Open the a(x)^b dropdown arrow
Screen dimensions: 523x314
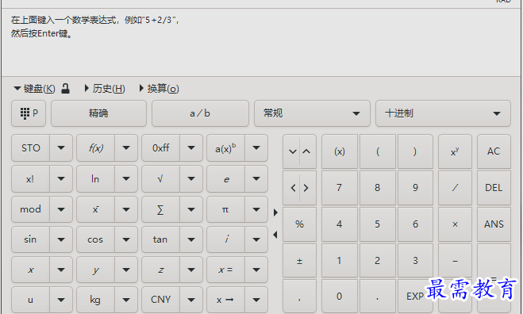(x=256, y=148)
